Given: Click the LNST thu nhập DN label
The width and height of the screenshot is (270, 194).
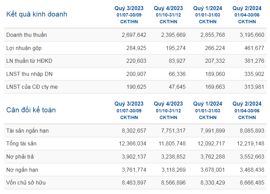Looking at the screenshot, I should point(29,74).
